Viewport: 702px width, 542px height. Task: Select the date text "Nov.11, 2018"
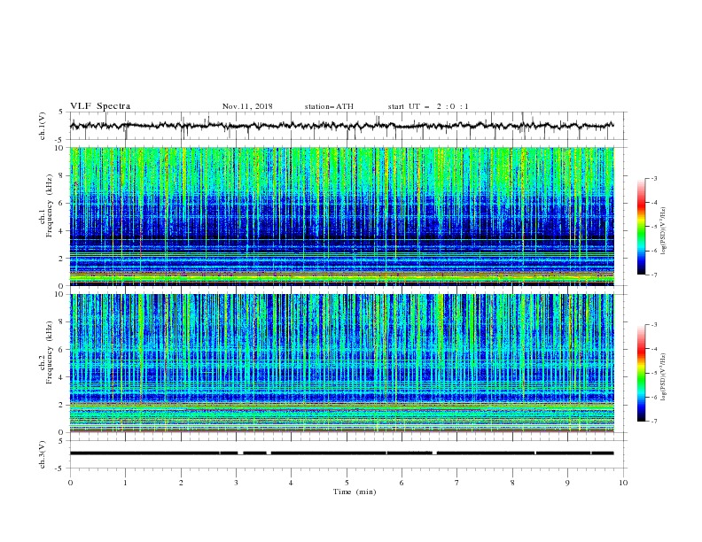pyautogui.click(x=247, y=106)
